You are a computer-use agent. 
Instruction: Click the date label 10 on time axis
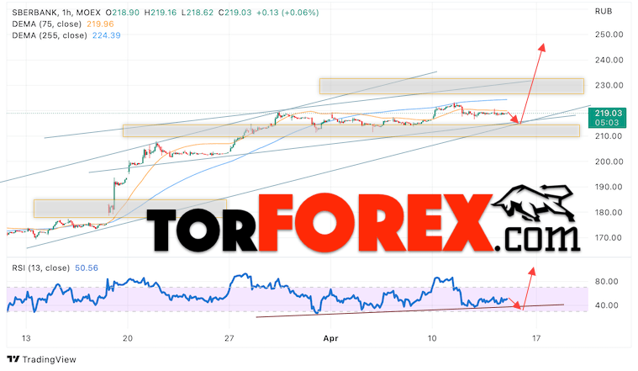point(432,338)
